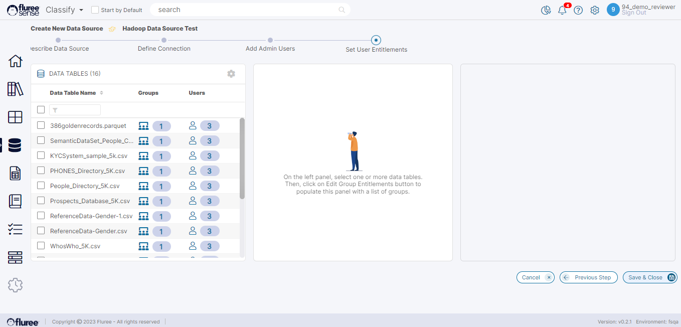Click the help question mark icon

coord(578,11)
